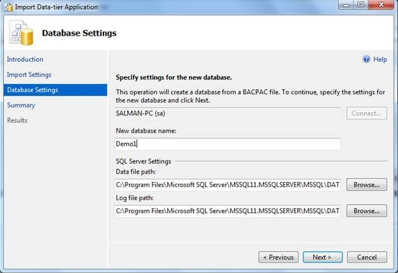Click inside the Data file path box
Image resolution: width=398 pixels, height=273 pixels.
click(x=228, y=185)
